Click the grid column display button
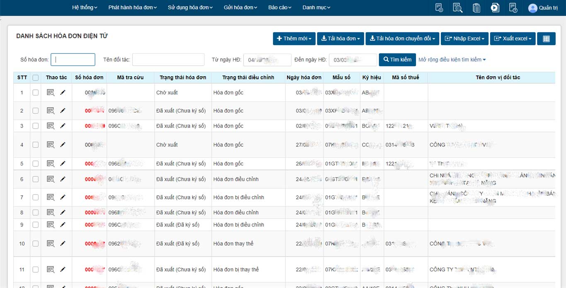Viewport: 566px width, 288px height. (546, 38)
